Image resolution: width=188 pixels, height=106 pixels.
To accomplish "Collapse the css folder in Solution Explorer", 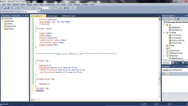I will coord(164,25).
